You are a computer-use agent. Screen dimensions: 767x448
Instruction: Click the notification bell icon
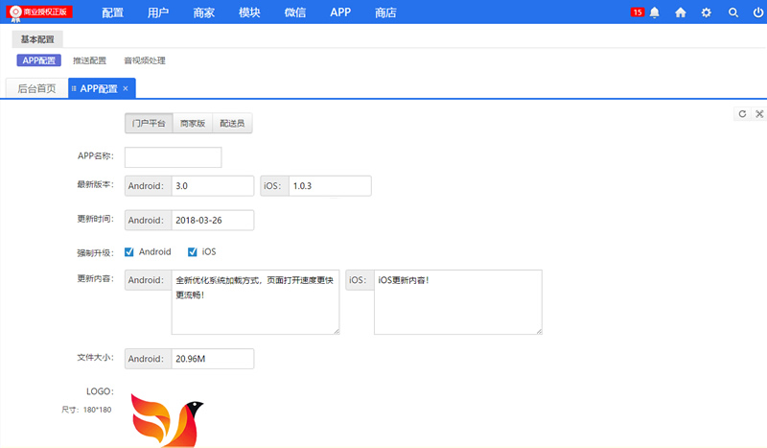pos(655,12)
